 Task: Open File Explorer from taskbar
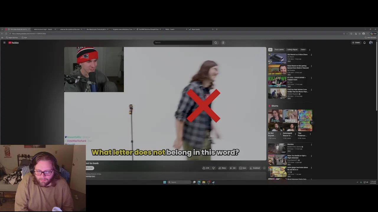pos(203,182)
